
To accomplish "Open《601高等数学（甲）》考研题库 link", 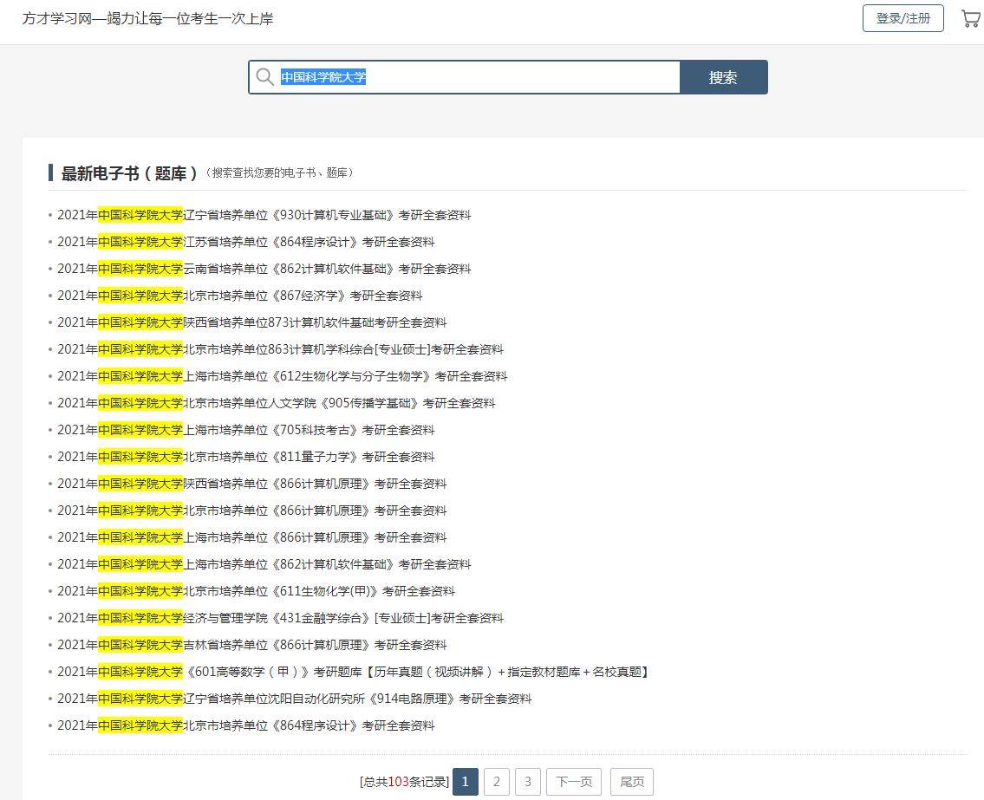I will [x=353, y=672].
